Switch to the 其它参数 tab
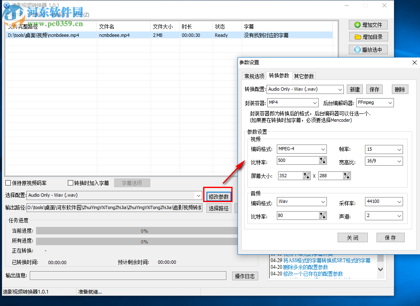This screenshot has width=420, height=306. click(305, 76)
